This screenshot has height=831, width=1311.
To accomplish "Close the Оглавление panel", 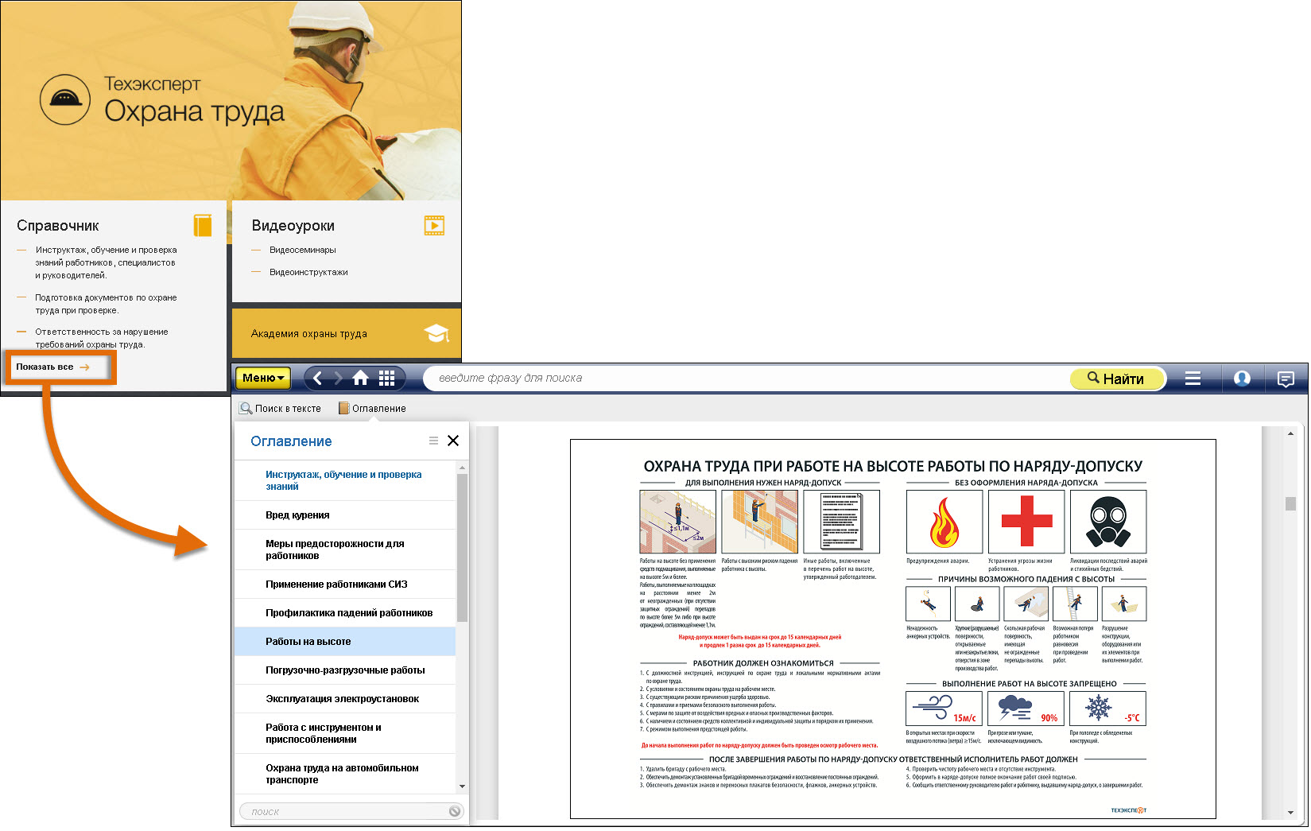I will tap(453, 441).
